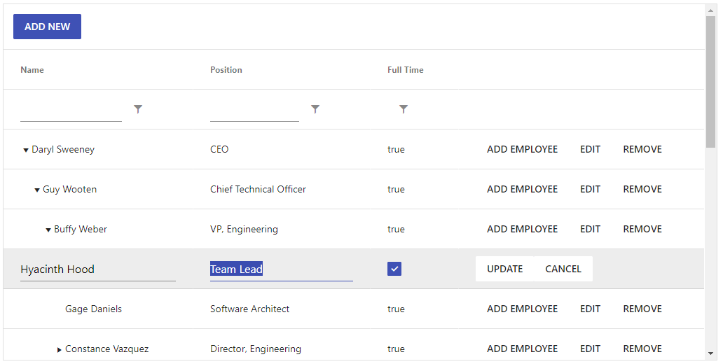
Task: Click the true value in Daryl Sweeney row
Action: point(396,149)
